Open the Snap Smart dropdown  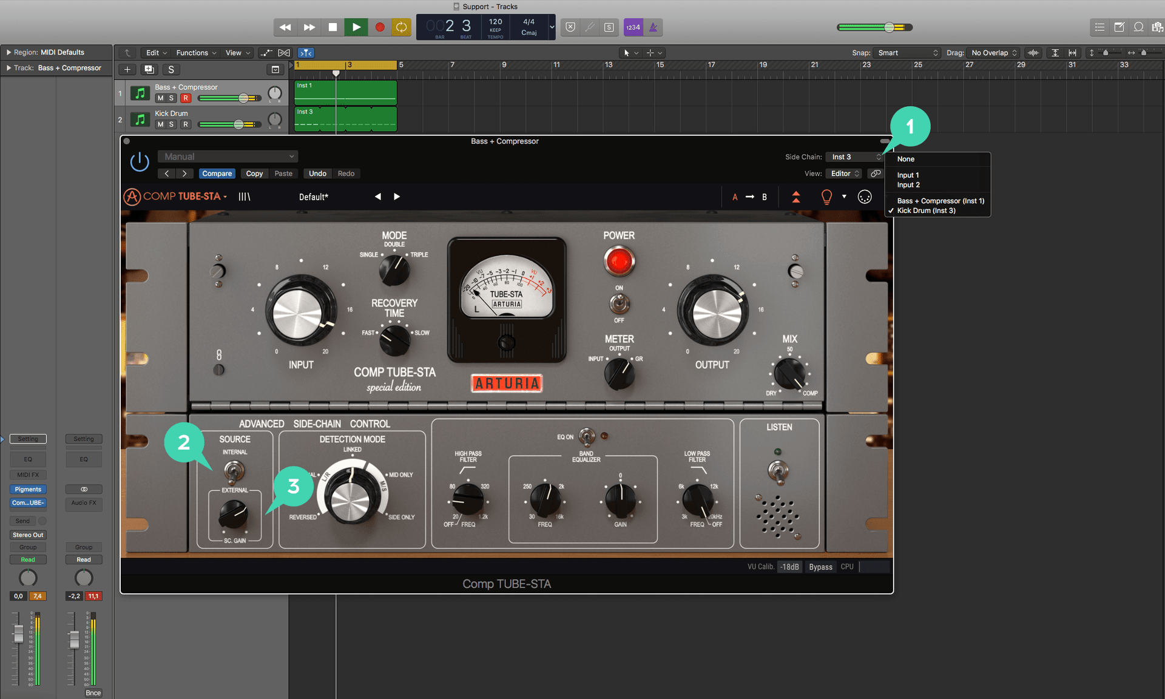[907, 53]
